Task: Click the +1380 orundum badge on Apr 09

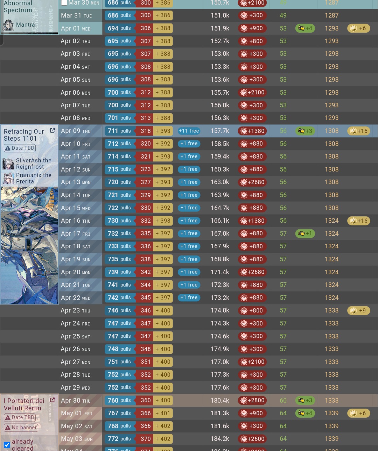Action: click(252, 131)
